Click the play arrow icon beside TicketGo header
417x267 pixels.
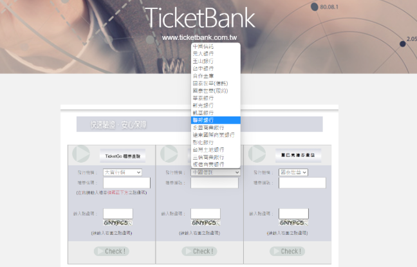pos(81,154)
